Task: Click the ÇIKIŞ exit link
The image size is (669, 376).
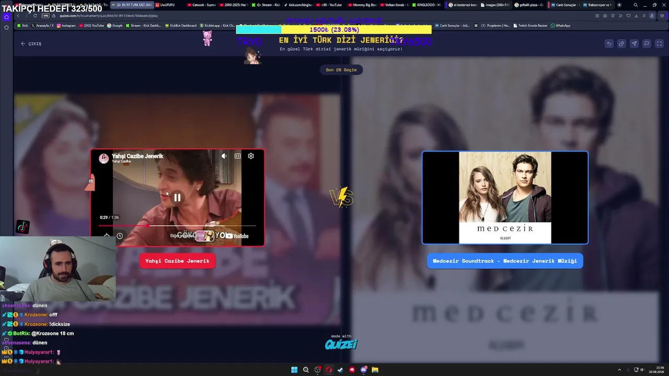Action: pyautogui.click(x=31, y=44)
